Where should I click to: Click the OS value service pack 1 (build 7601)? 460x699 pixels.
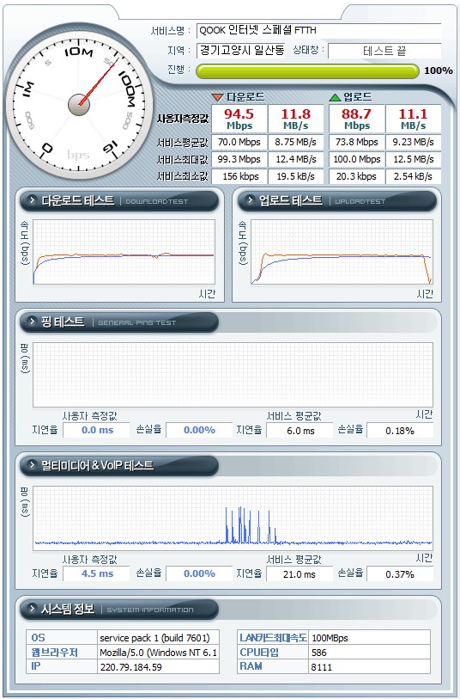point(158,638)
